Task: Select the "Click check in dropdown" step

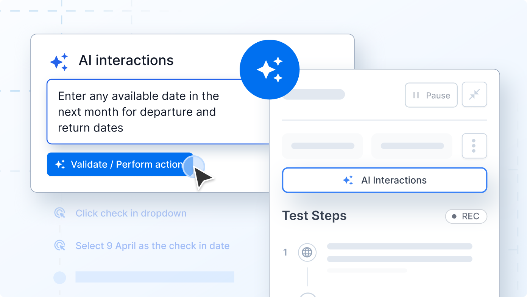Action: [x=131, y=213]
